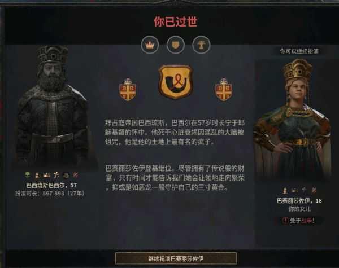Open the left Byzantine Empire title shield
Viewport: 339px width, 268px height.
pos(128,89)
